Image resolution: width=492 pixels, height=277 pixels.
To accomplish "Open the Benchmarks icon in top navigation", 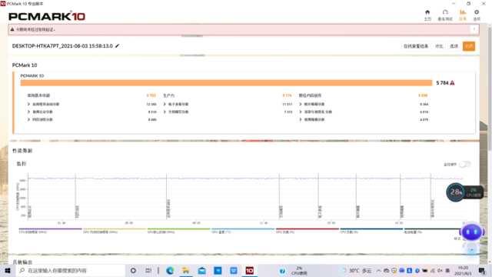I will 445,15.
